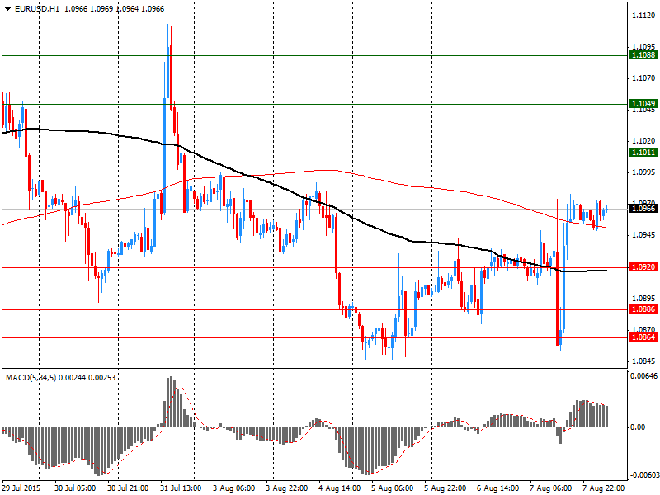Select the 1.0920 red support label

[643, 267]
